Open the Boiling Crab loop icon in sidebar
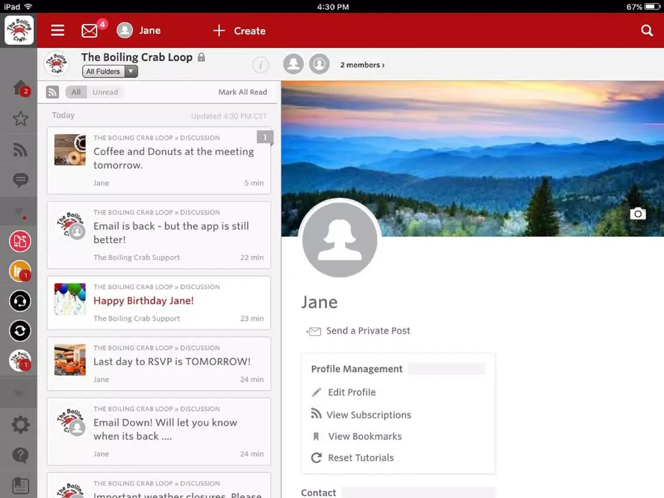Viewport: 664px width, 498px height. point(20,361)
